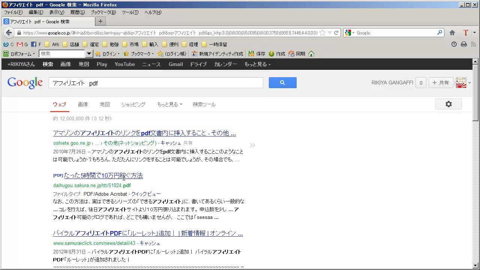This screenshot has height=270, width=480.
Task: Open a new tab with plus button
Action: point(100,21)
